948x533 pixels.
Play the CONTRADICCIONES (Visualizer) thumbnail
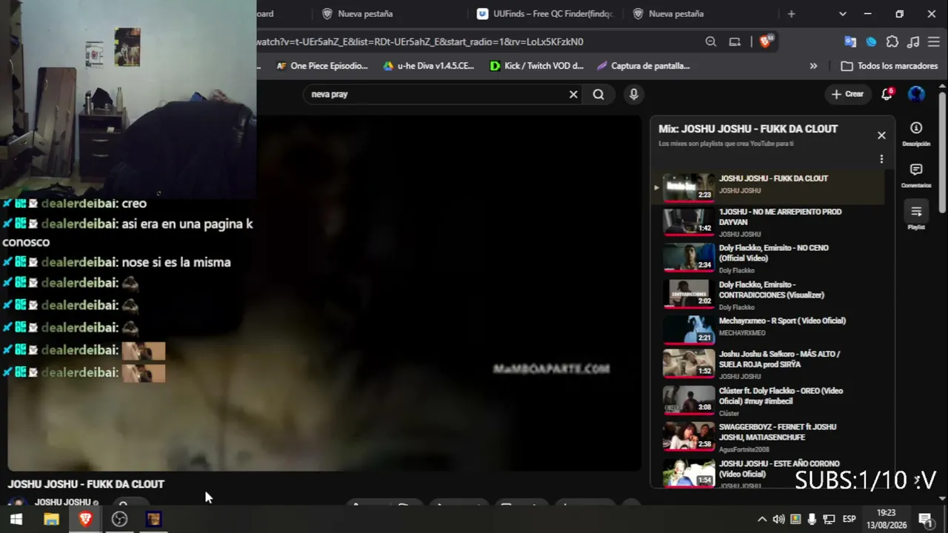pos(689,293)
